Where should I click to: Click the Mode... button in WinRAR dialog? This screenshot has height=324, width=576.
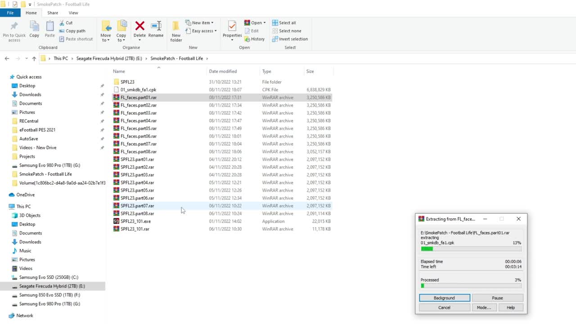[484, 307]
